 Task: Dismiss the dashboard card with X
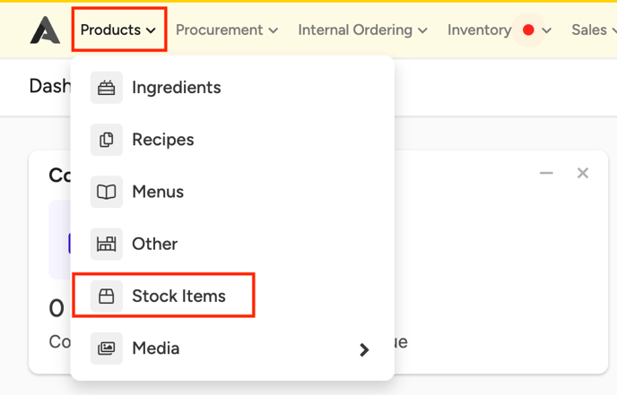[583, 173]
